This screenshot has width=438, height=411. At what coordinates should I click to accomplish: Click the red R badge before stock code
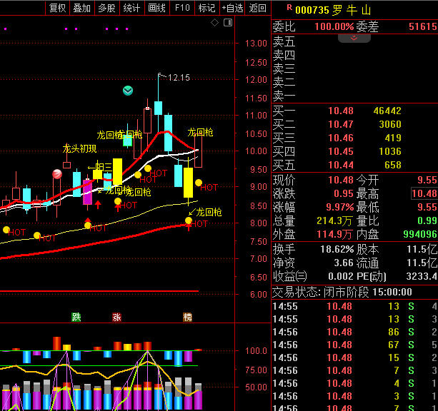[x=289, y=8]
